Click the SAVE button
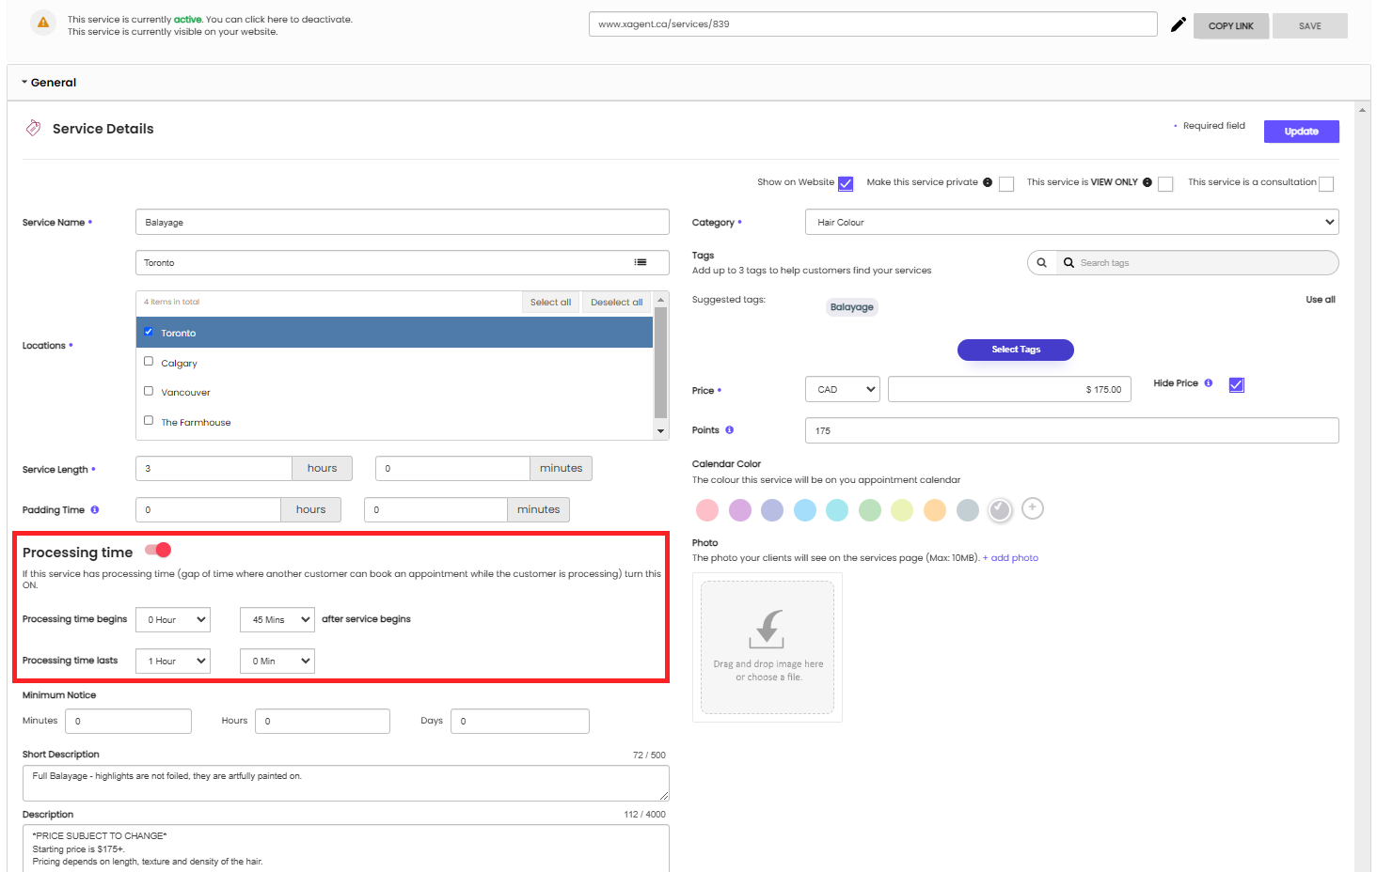 [x=1309, y=26]
